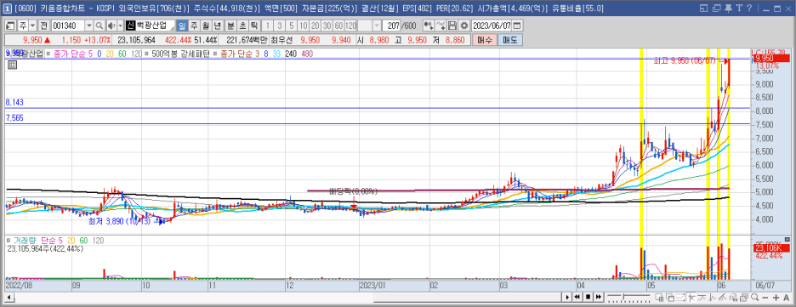Expand the 주 market type dropdown arrow

(32, 26)
